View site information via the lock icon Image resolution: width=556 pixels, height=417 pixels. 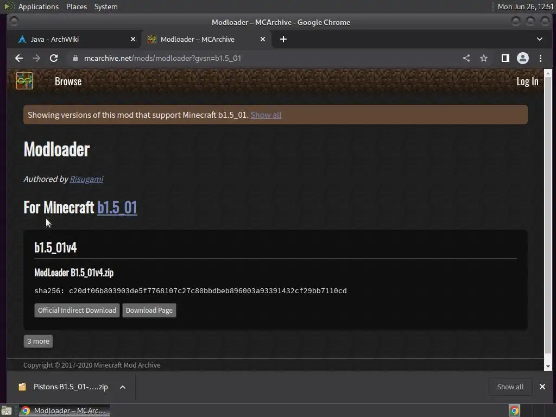(75, 58)
